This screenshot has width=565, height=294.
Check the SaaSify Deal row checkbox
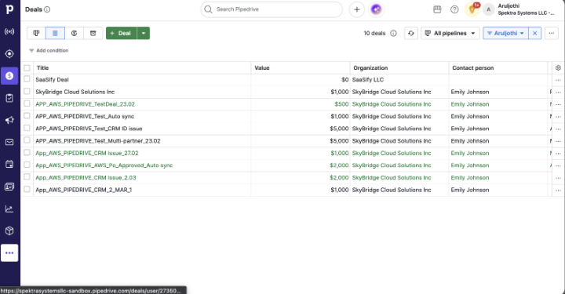(27, 79)
